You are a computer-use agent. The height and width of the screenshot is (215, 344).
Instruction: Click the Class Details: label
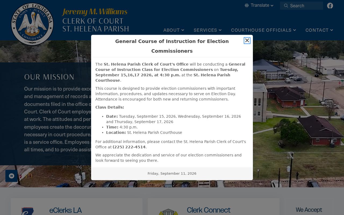pyautogui.click(x=110, y=107)
